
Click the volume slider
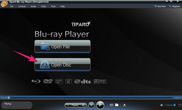coord(171,105)
